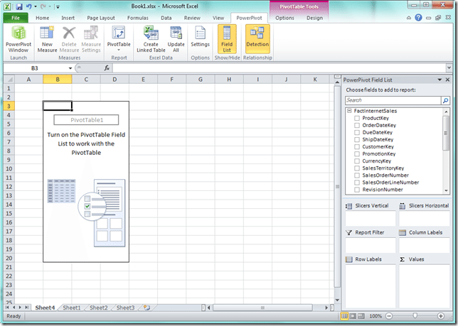Check the ShipDateKey field

point(357,139)
